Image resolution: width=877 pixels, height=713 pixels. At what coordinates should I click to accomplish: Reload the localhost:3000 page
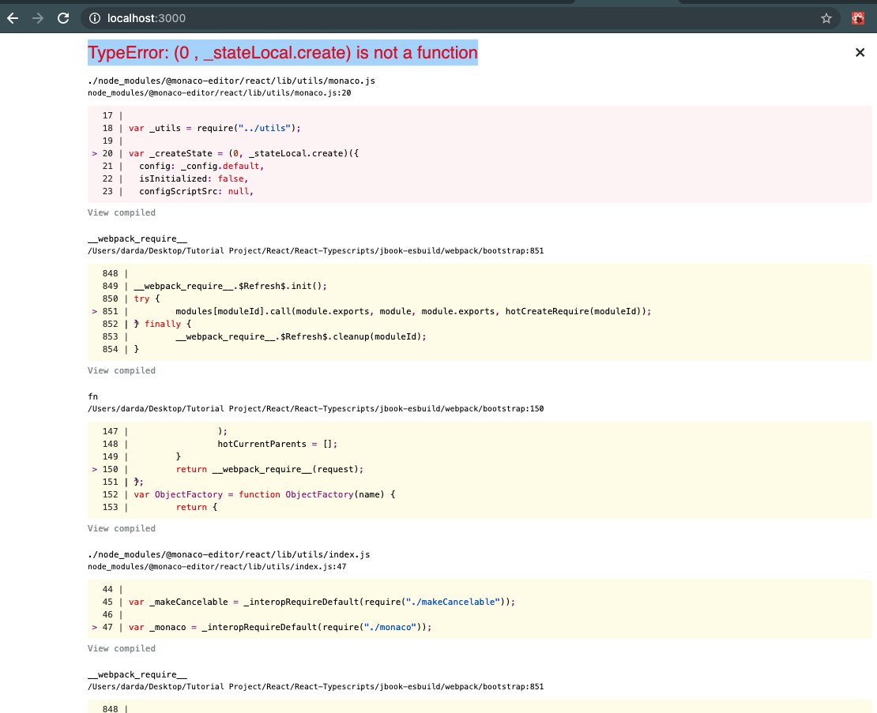pos(63,17)
